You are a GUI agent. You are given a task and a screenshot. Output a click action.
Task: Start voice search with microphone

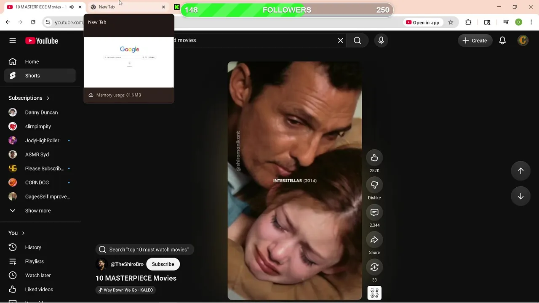tap(381, 40)
